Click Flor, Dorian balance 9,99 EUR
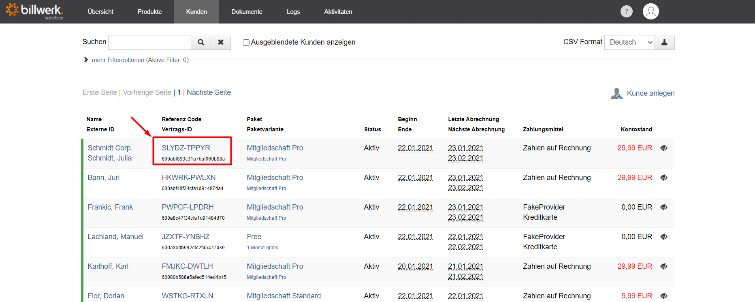Screen dimensions: 755x302 pos(637,296)
